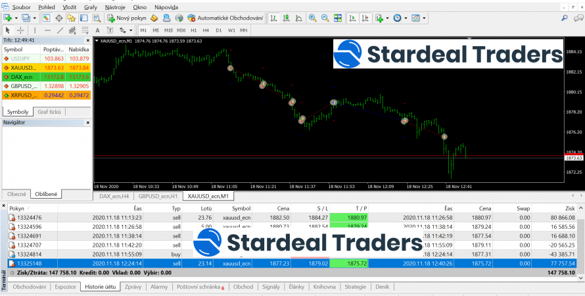585x296 pixels.
Task: Click the Nový pokyn button
Action: [x=126, y=18]
